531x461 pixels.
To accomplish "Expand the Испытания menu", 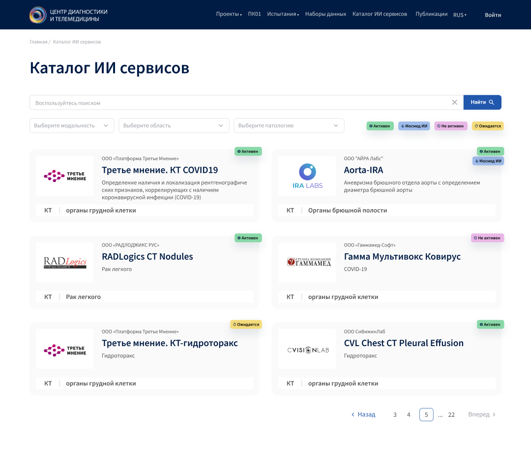I will pyautogui.click(x=283, y=14).
